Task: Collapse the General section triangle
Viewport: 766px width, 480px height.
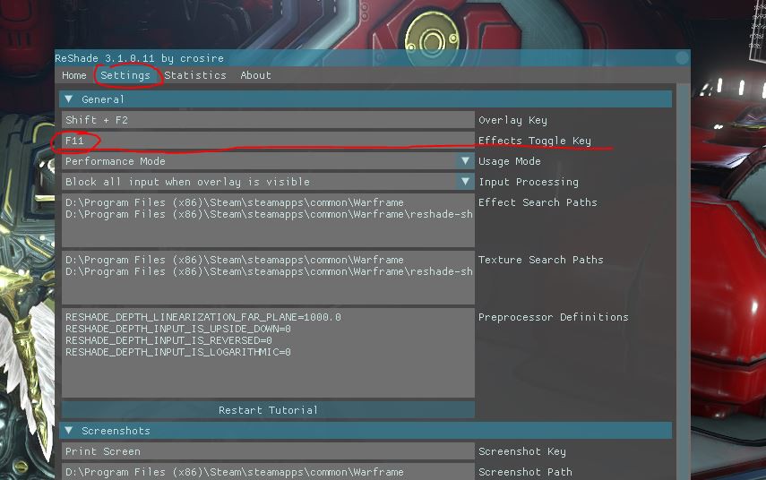Action: click(x=69, y=99)
